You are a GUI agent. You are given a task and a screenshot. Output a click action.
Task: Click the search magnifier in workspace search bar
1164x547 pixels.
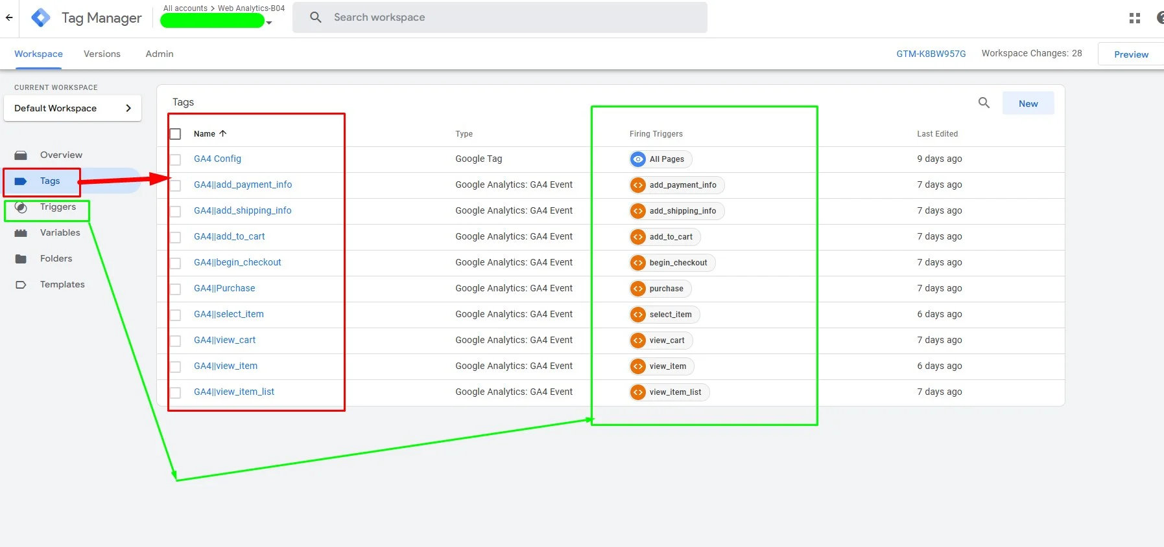pos(316,17)
